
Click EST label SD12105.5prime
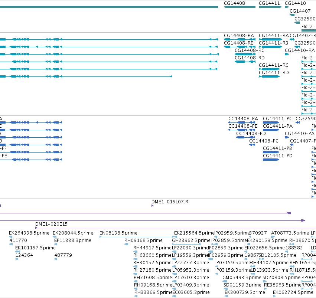point(277,255)
